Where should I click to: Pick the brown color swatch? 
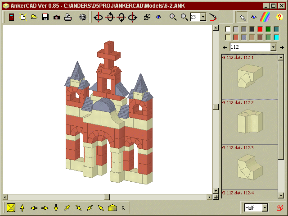pyautogui.click(x=260, y=37)
